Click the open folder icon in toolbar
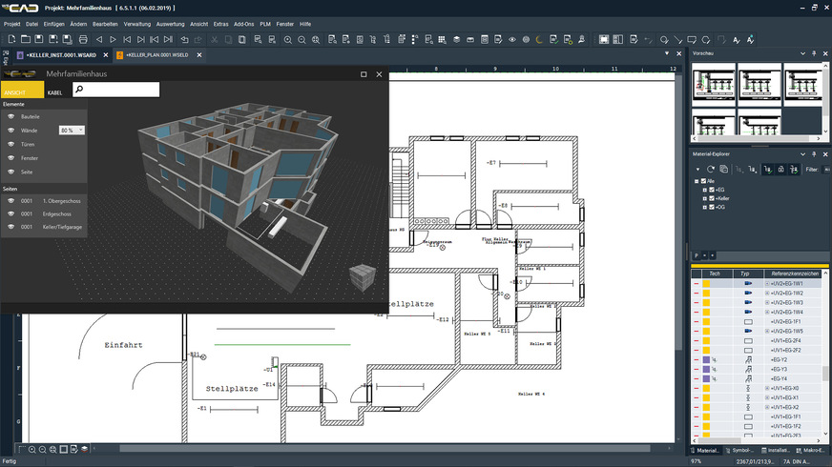The height and width of the screenshot is (467, 832). (25, 40)
